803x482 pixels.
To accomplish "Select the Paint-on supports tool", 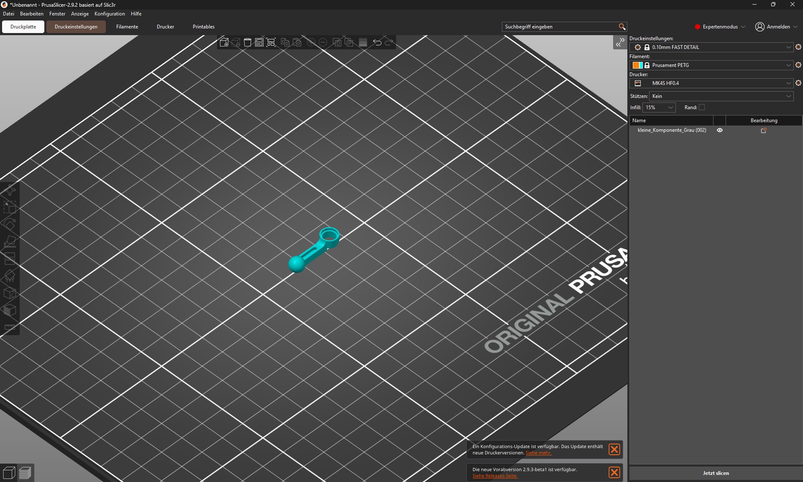I will [x=10, y=276].
